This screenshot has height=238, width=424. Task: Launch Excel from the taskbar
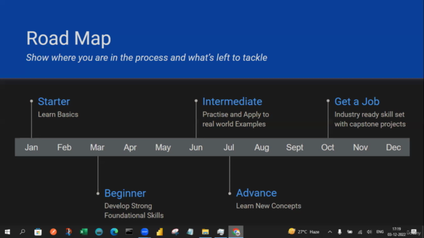84,232
